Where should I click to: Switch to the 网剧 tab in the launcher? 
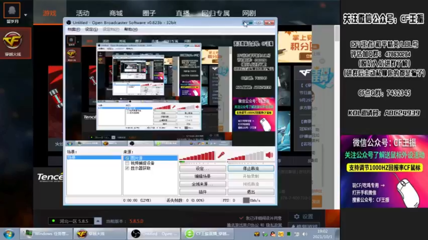249,13
